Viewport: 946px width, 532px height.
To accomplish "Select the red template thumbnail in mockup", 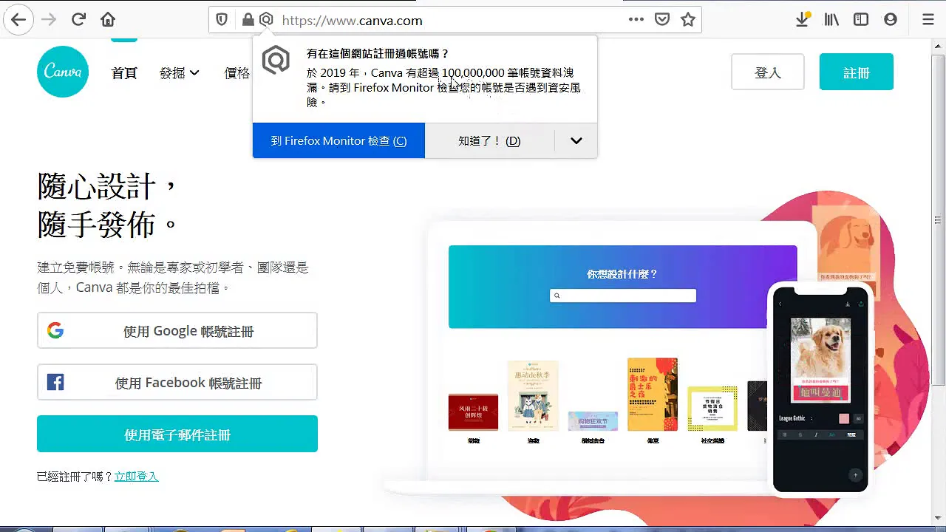I will pos(473,412).
